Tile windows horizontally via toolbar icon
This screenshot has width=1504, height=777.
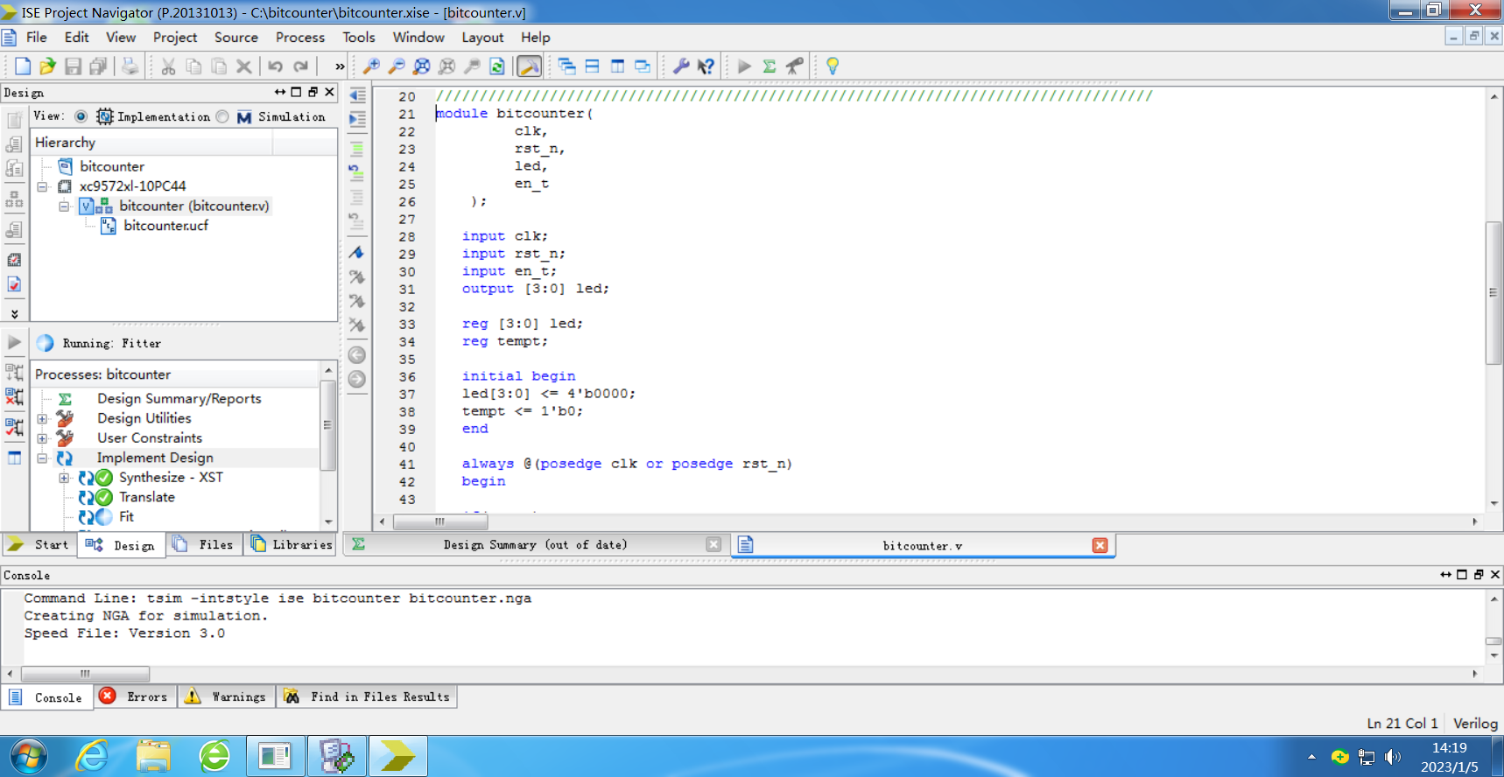click(593, 66)
